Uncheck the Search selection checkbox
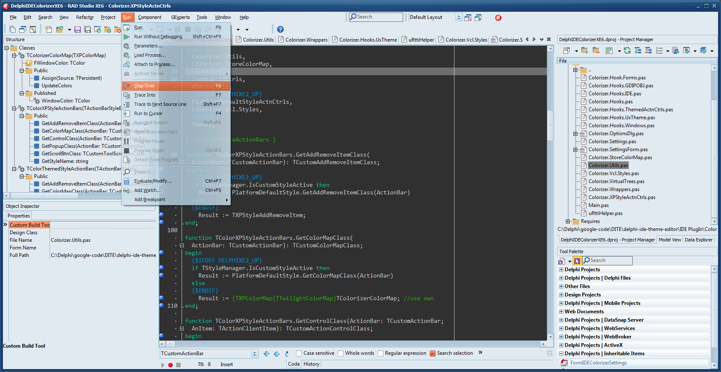721x372 pixels. point(433,354)
